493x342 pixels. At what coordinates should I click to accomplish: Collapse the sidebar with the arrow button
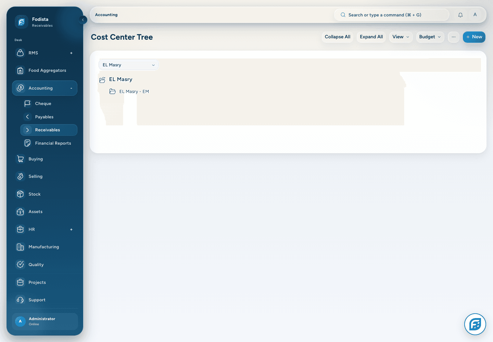point(83,20)
